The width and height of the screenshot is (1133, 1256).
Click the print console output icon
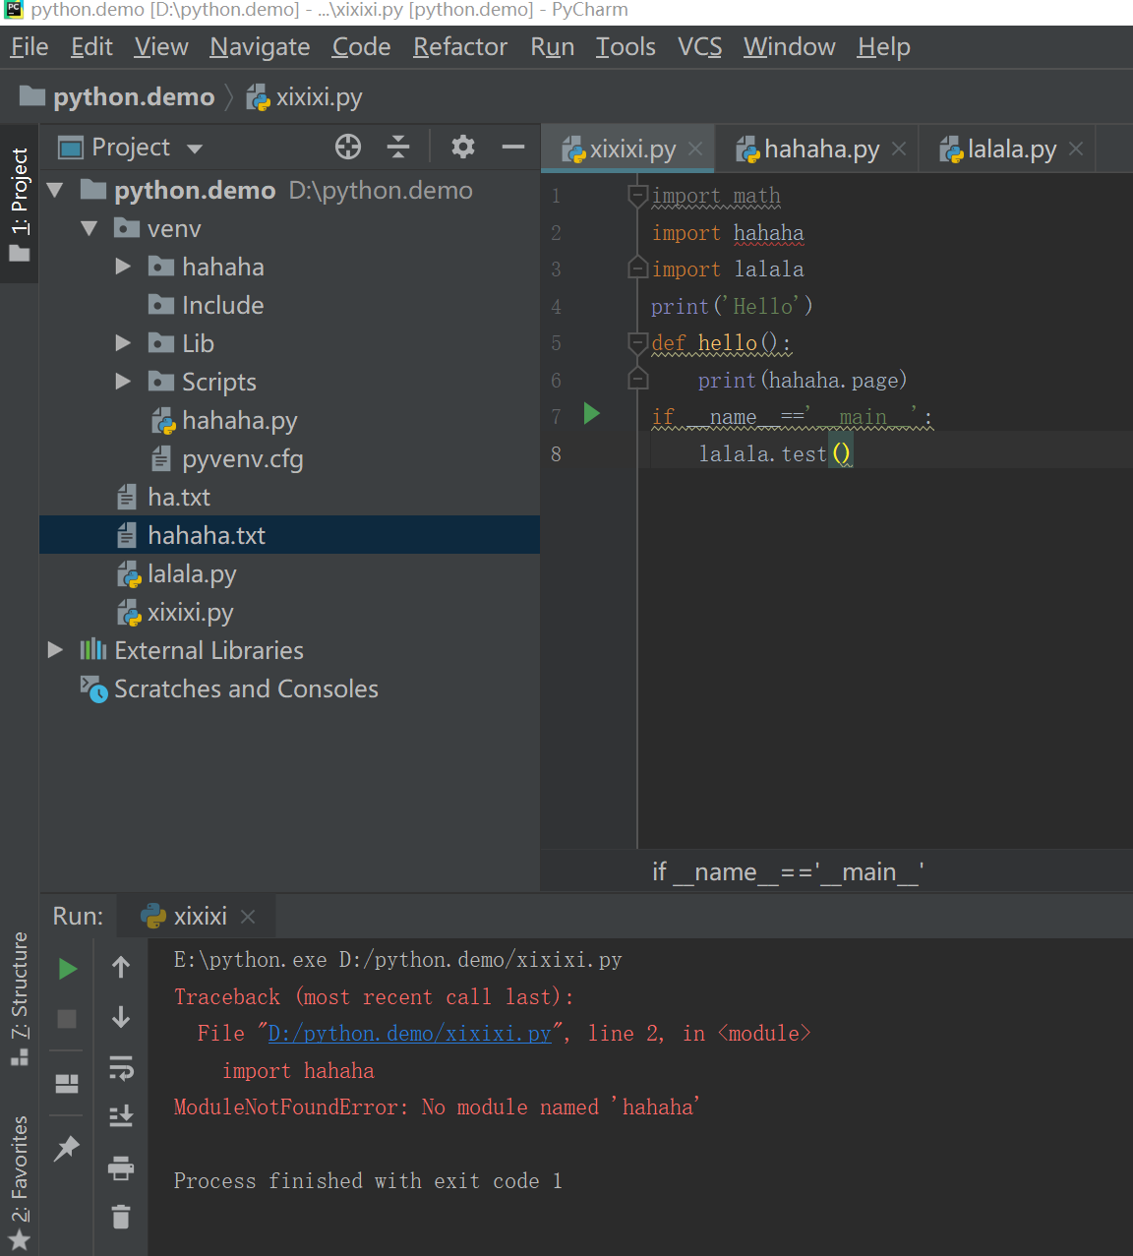(x=121, y=1167)
